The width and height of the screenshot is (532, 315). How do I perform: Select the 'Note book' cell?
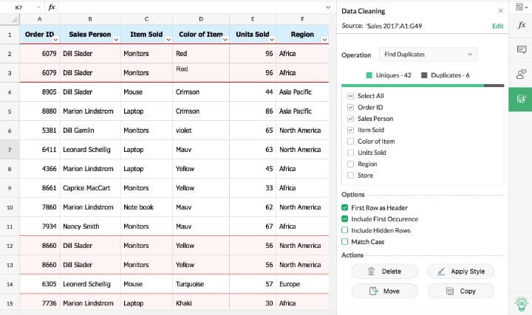click(x=146, y=207)
